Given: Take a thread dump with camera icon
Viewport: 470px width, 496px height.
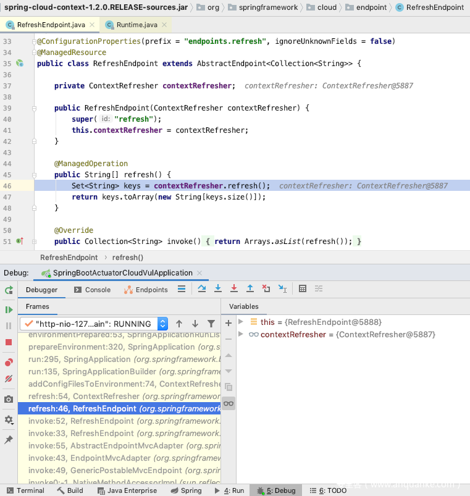Looking at the screenshot, I should coord(9,399).
